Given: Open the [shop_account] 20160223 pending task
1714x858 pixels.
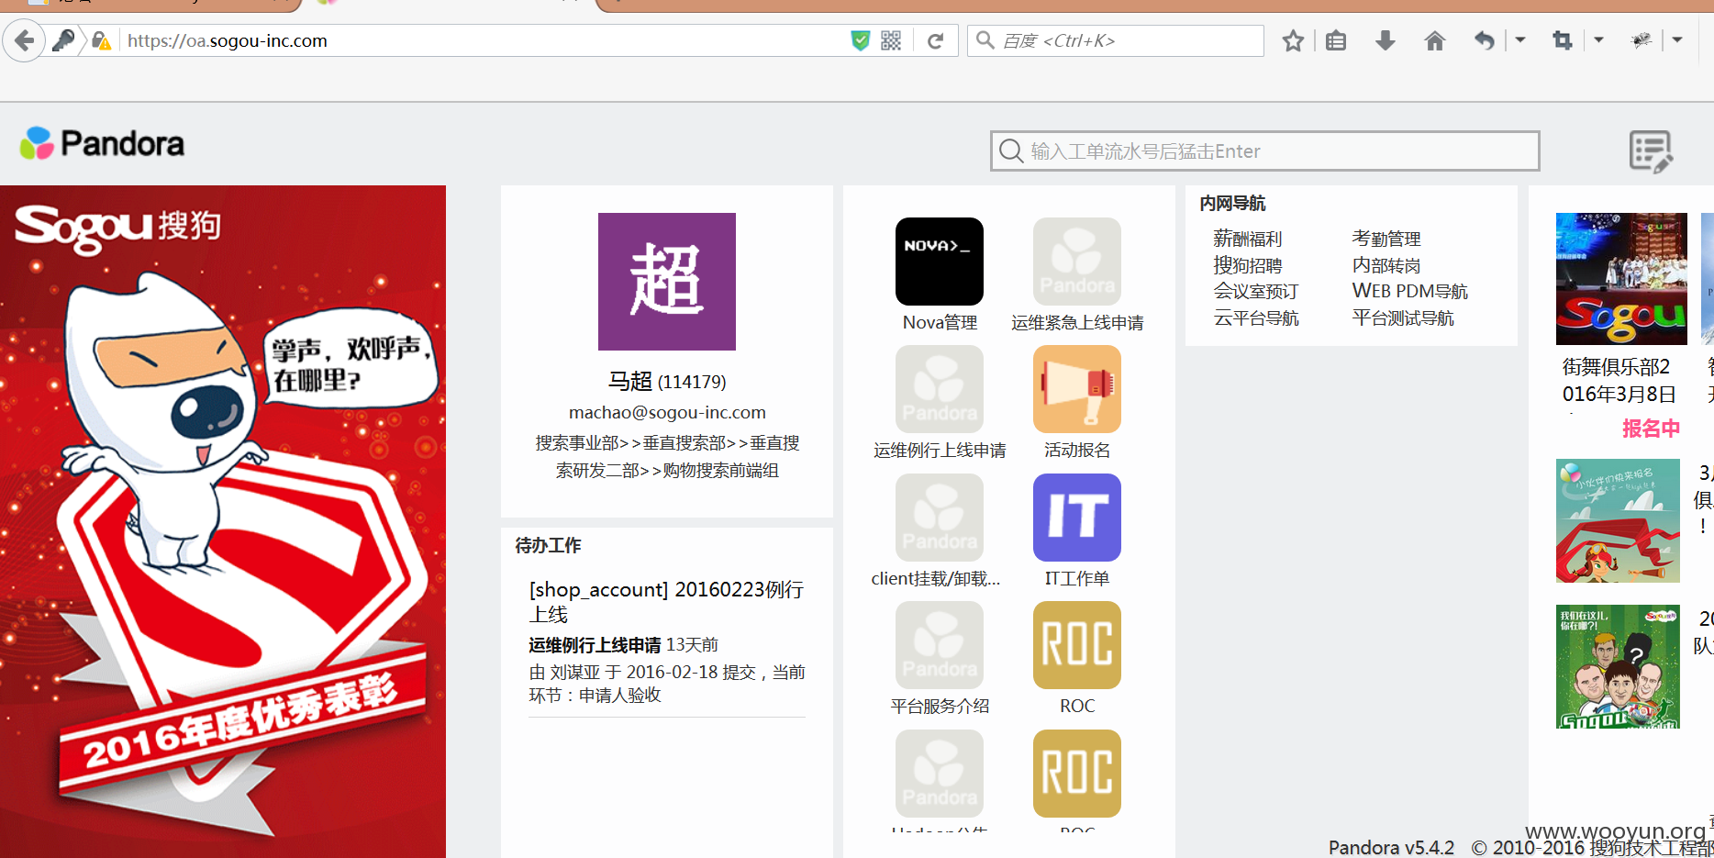Looking at the screenshot, I should pos(667,601).
